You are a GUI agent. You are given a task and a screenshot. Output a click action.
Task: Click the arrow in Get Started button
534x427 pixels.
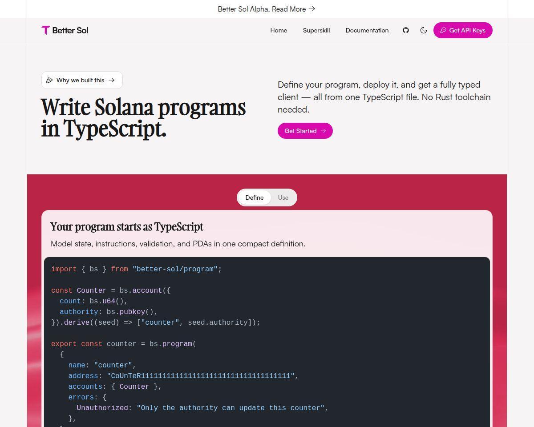[323, 131]
